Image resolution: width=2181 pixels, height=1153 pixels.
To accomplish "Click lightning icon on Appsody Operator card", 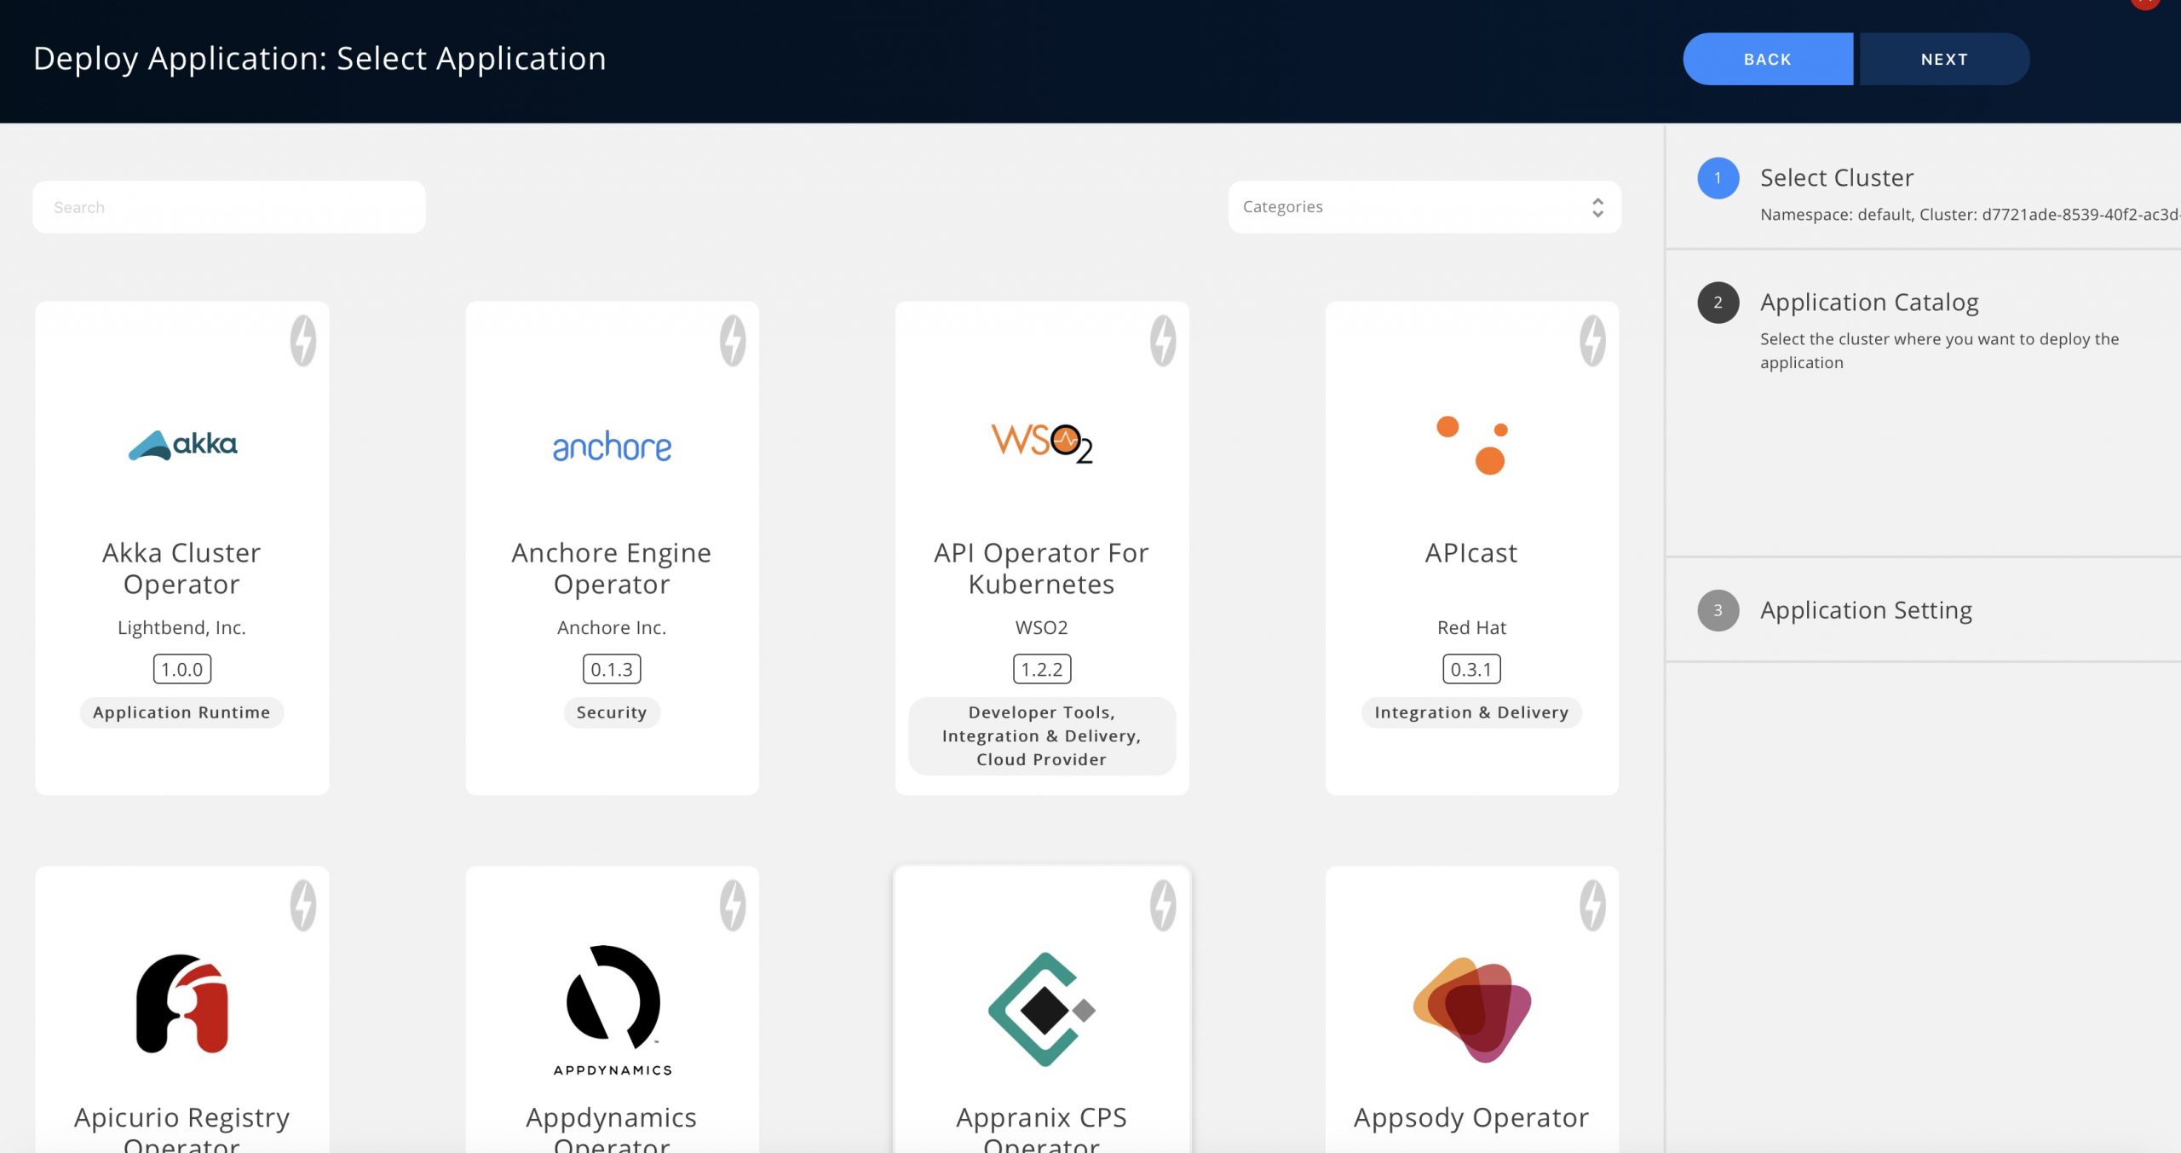I will (1592, 905).
